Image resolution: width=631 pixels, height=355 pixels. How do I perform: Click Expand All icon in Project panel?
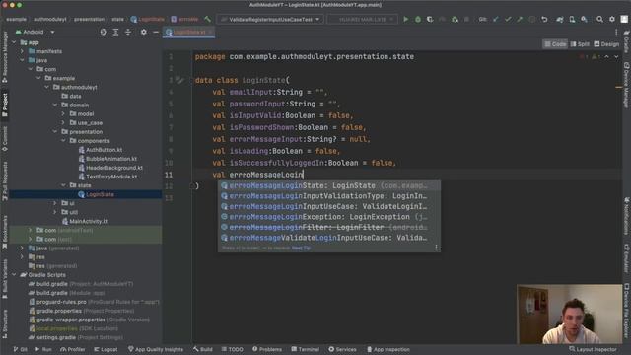pyautogui.click(x=115, y=32)
